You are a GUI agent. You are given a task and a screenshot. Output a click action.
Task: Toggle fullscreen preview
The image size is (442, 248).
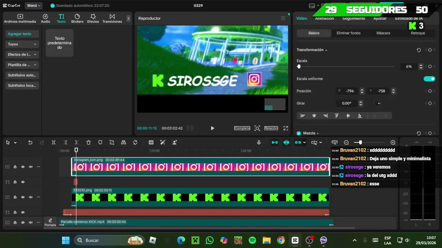tap(286, 128)
